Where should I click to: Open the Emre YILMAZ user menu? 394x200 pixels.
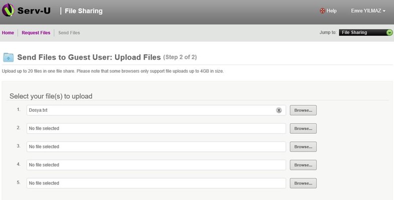click(368, 11)
